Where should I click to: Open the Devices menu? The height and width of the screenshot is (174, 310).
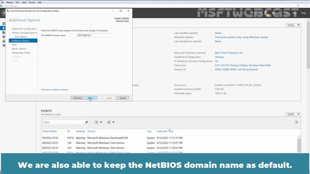coord(32,2)
